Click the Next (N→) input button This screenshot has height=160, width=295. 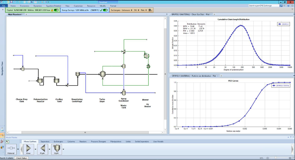[x=32, y=2]
